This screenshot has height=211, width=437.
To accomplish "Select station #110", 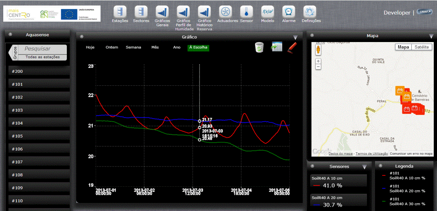I will tap(39, 201).
